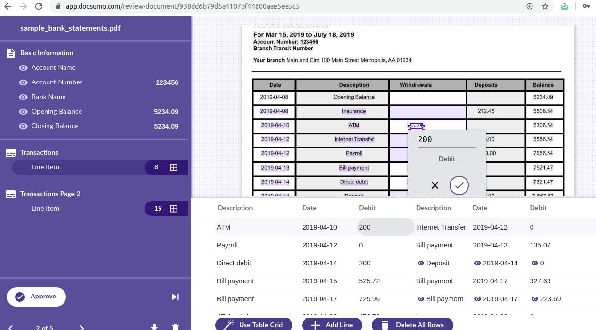This screenshot has width=596, height=330.
Task: Click the Withdrawals column header in document
Action: [416, 85]
